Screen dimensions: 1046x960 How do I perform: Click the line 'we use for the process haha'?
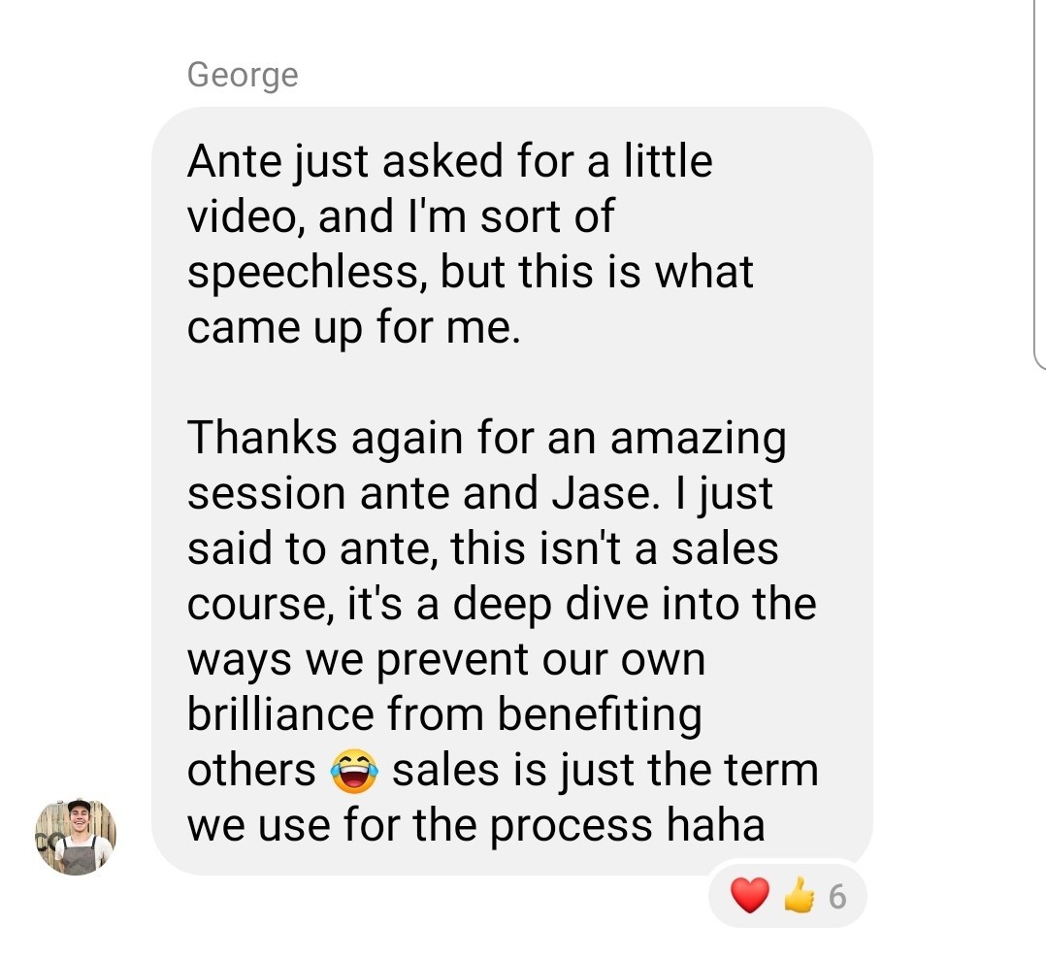click(x=475, y=825)
